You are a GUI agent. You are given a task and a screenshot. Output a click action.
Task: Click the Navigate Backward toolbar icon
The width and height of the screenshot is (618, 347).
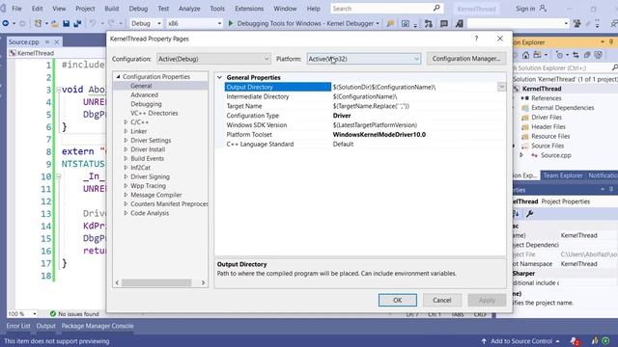[x=6, y=23]
